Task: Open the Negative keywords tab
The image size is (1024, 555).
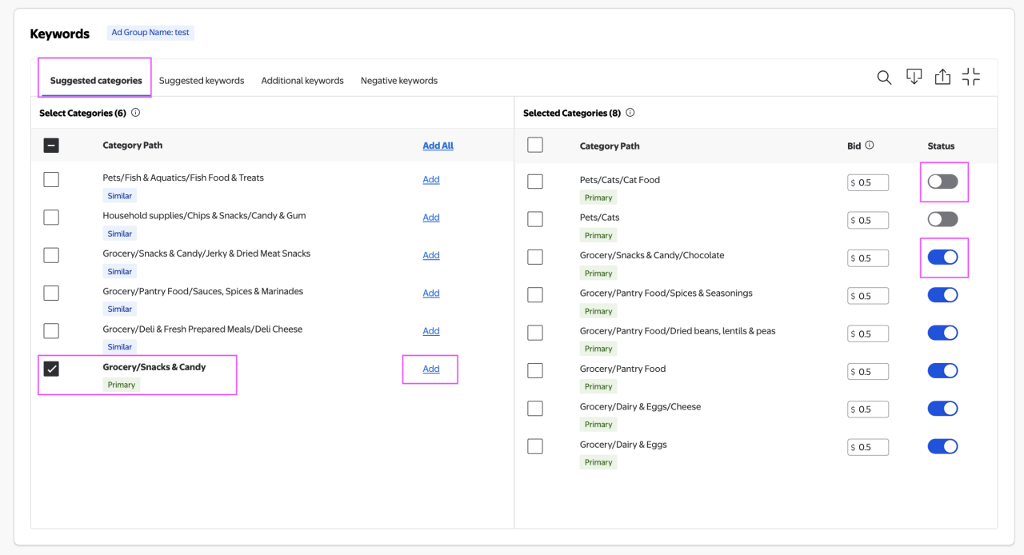Action: pos(399,80)
